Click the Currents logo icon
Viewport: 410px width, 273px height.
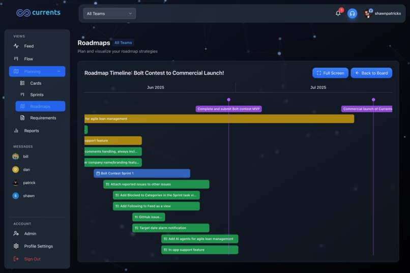(23, 13)
